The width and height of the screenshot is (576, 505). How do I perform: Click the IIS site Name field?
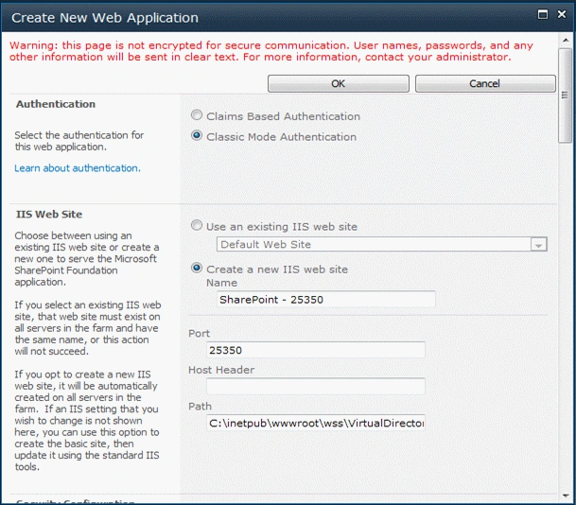[x=326, y=300]
